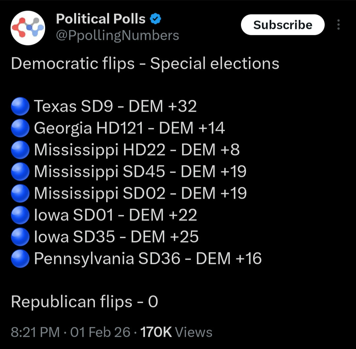Screen dimensions: 356x349
Task: Click the blue circle beside Mississippi SD45
Action: pyautogui.click(x=20, y=172)
